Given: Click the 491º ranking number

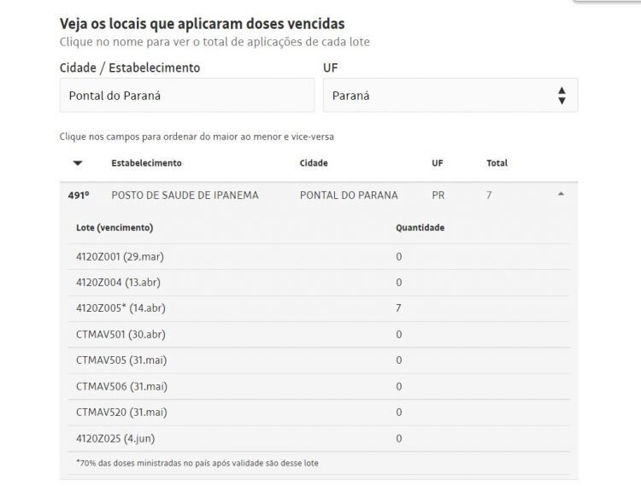Looking at the screenshot, I should click(x=79, y=196).
